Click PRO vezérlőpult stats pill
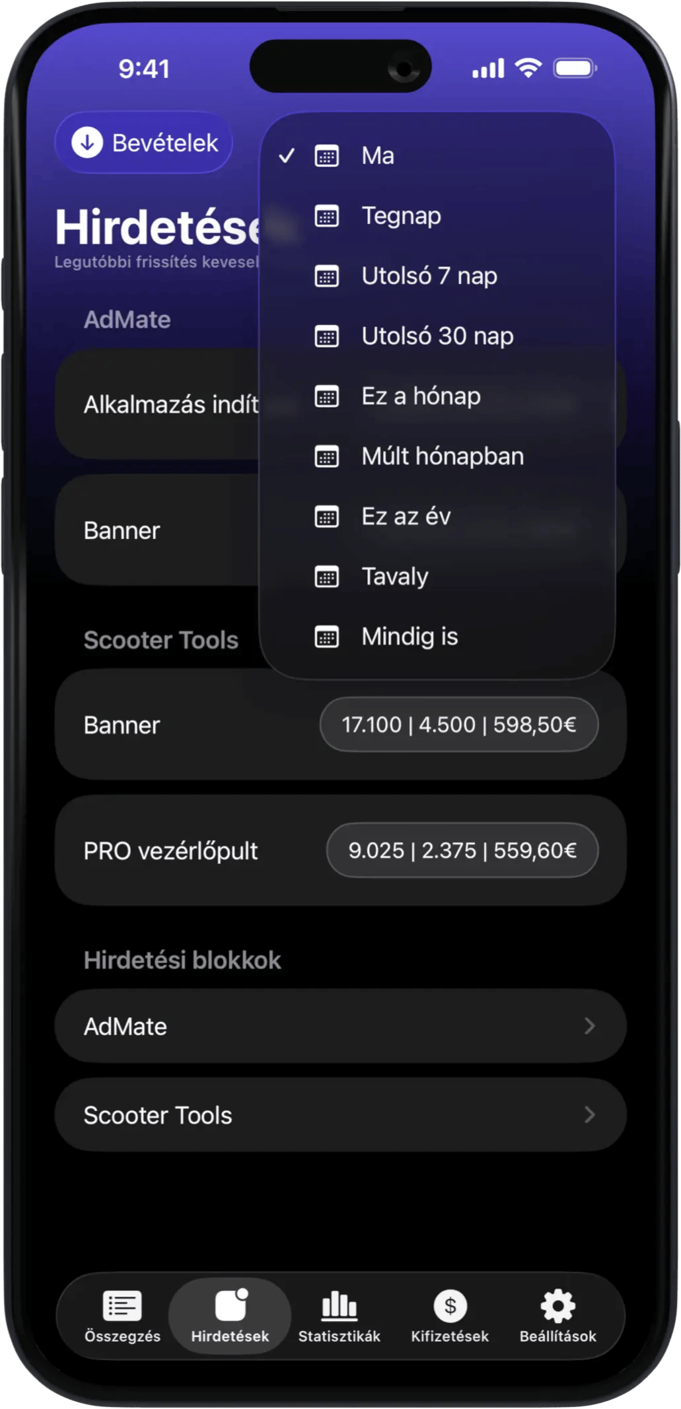 [x=462, y=850]
